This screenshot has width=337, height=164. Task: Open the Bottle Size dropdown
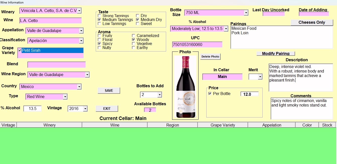pyautogui.click(x=246, y=12)
